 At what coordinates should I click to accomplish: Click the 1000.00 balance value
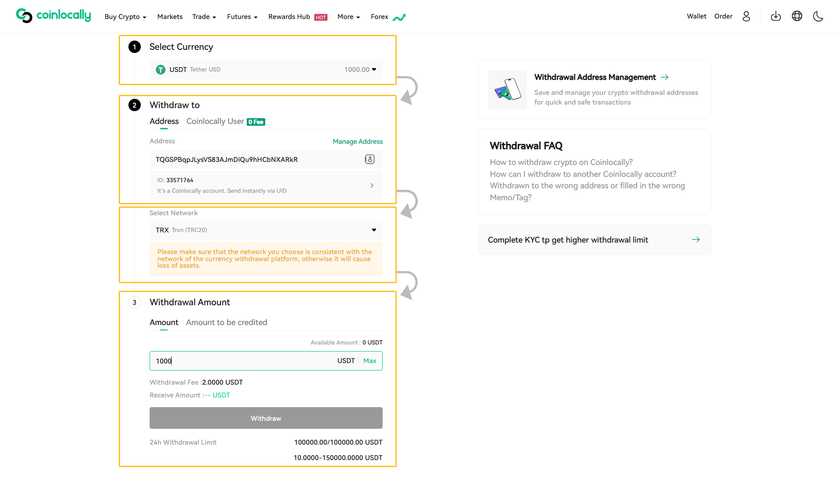tap(357, 70)
